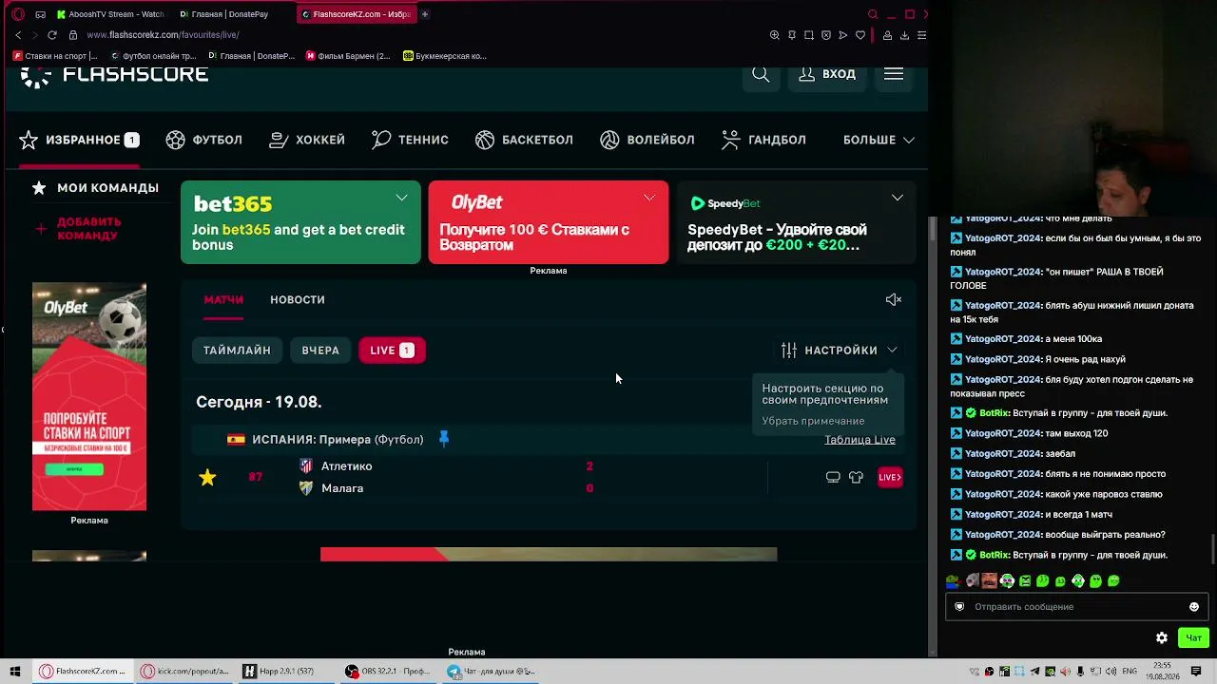Go to the ВОЛЕЙБОЛ sport section

tap(647, 140)
